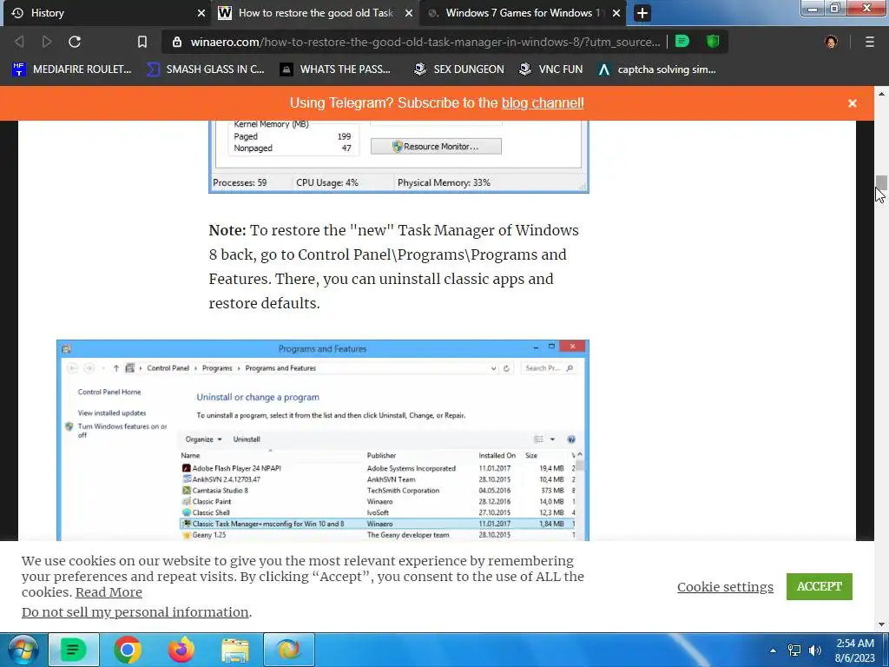
Task: Bookmark this page with bookmark icon
Action: point(142,42)
